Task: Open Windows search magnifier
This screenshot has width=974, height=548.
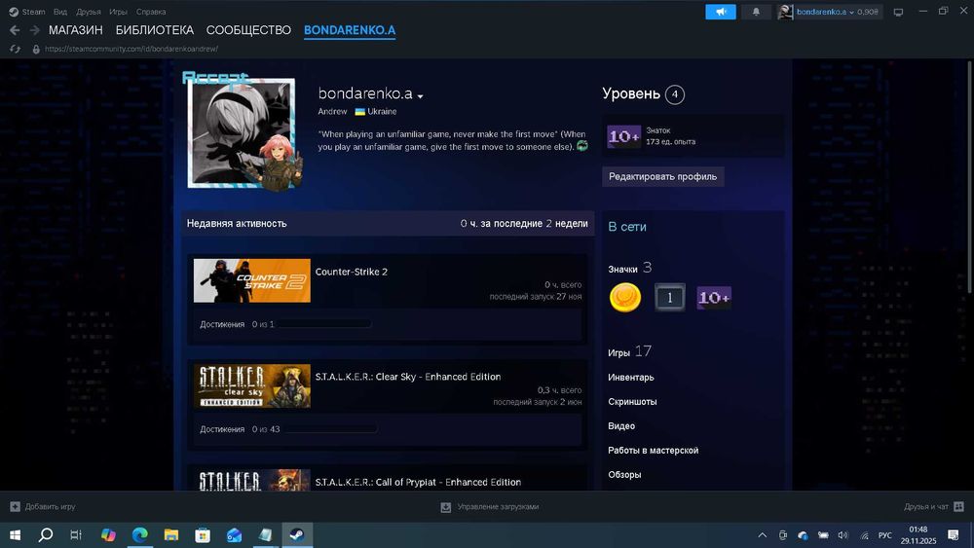Action: click(x=46, y=535)
